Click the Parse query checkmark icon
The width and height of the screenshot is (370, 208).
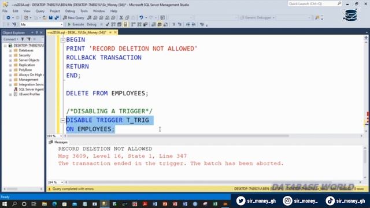click(x=108, y=24)
